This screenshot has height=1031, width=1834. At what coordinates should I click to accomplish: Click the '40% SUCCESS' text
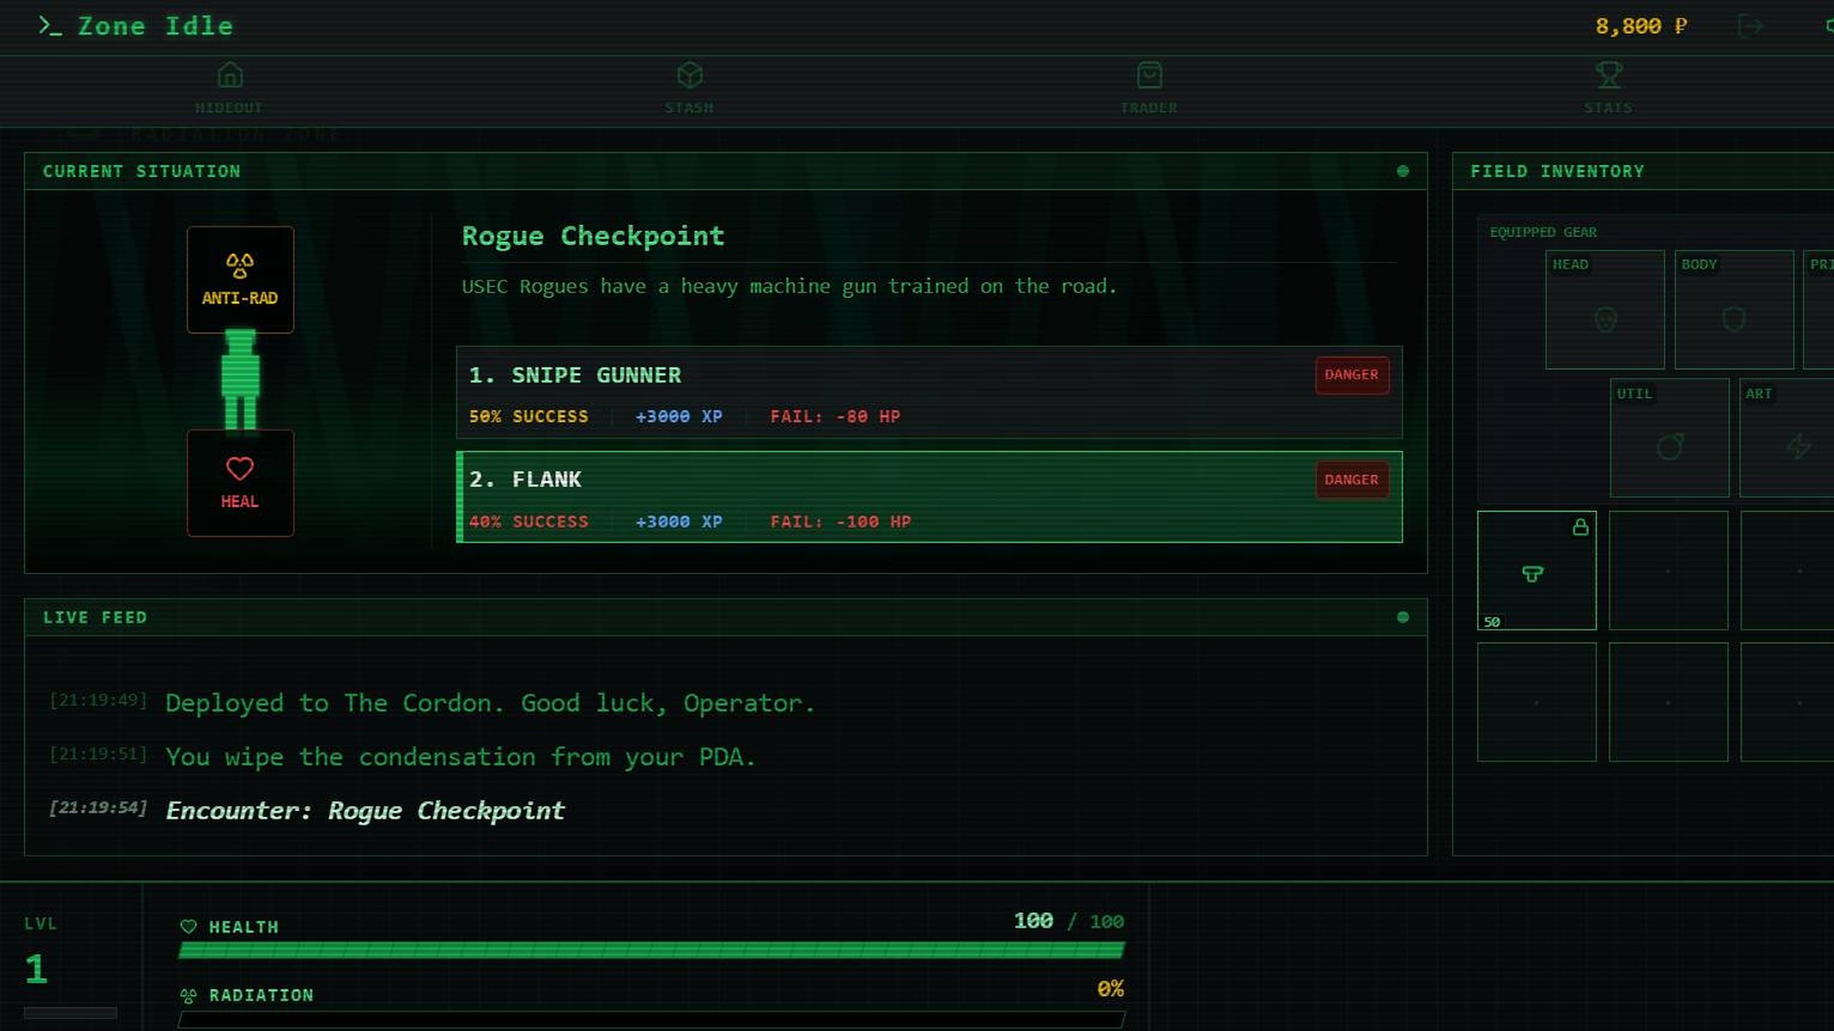tap(529, 522)
